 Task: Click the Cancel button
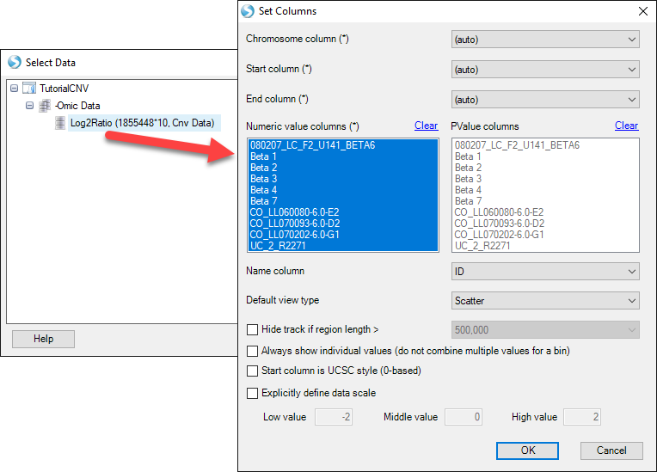[x=611, y=451]
